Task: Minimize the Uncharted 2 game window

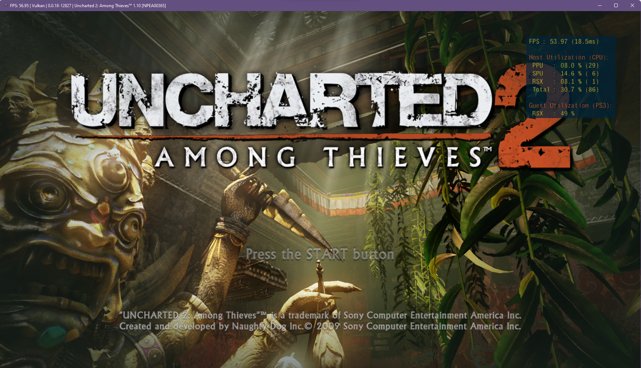Action: click(600, 5)
